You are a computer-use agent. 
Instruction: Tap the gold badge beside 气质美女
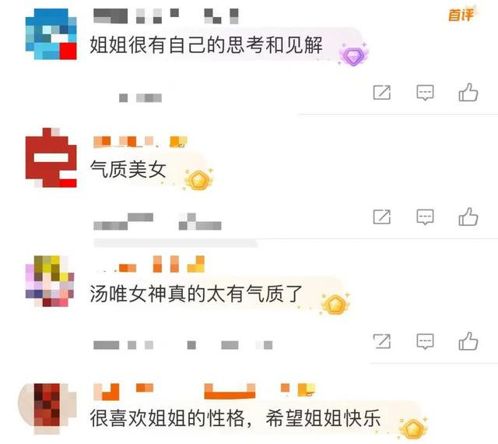[198, 180]
